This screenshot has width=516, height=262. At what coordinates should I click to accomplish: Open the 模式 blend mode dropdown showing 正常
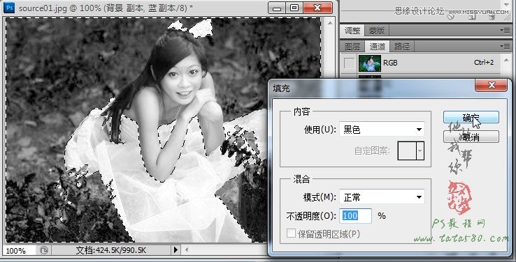pos(382,197)
